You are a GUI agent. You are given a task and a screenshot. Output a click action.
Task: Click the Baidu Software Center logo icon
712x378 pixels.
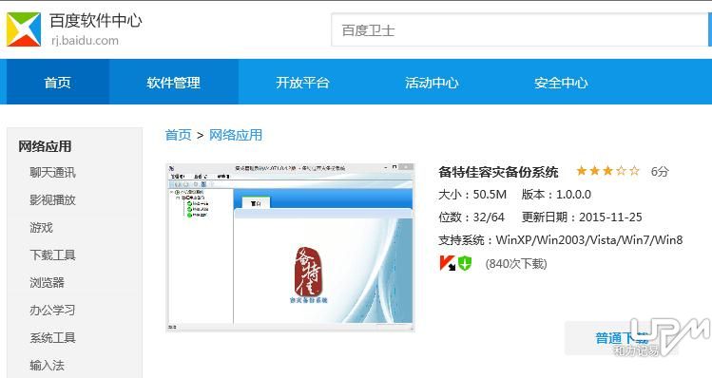pyautogui.click(x=24, y=29)
